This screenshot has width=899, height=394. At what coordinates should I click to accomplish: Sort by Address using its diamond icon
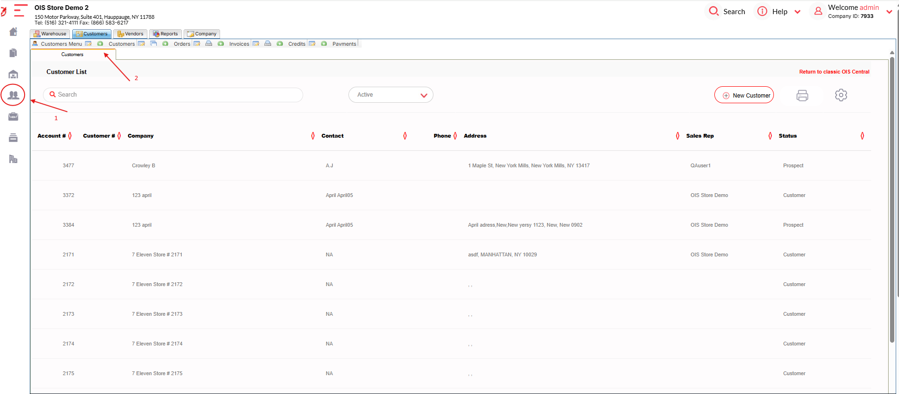[x=678, y=136]
